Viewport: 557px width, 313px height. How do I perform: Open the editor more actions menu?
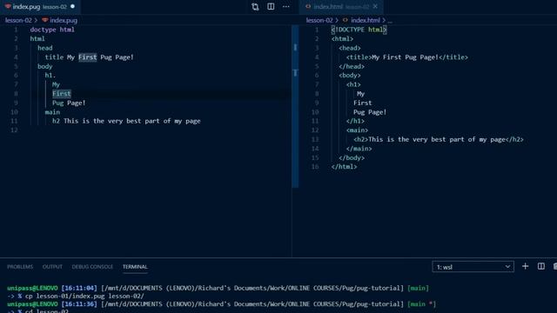tap(286, 7)
